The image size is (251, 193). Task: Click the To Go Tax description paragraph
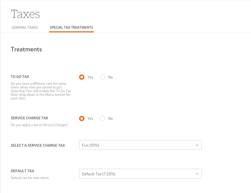[x=41, y=91]
